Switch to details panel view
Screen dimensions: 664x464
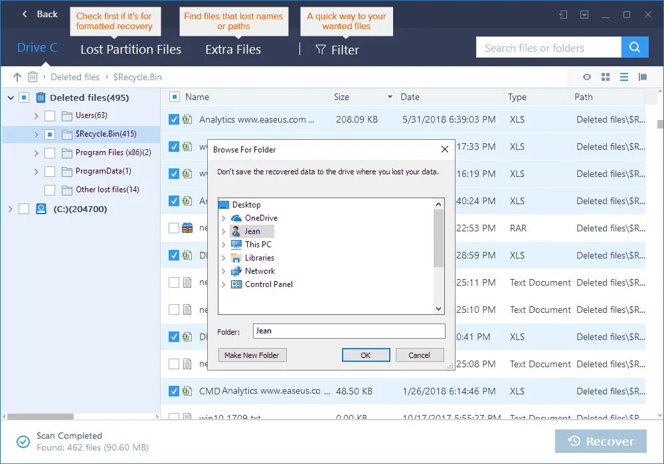[642, 77]
